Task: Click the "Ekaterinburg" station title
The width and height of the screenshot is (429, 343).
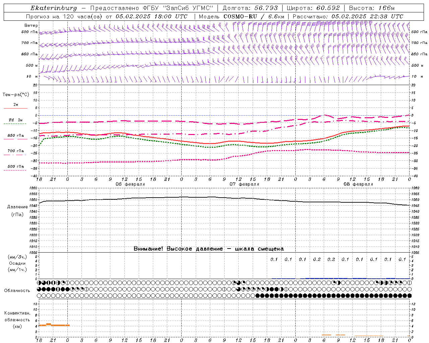Action: tap(54, 8)
